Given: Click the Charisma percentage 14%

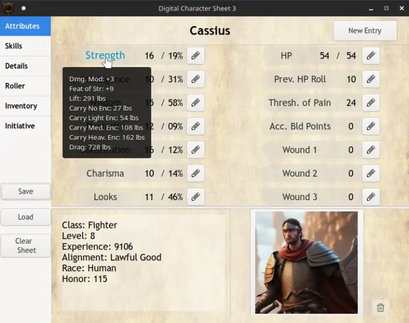Looking at the screenshot, I should [x=175, y=173].
